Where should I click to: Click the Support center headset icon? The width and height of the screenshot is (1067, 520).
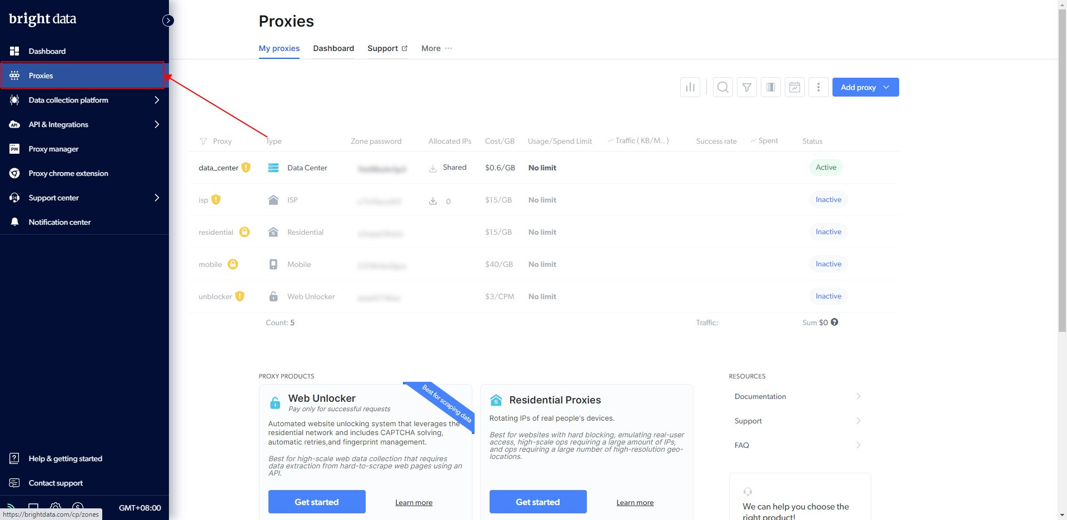coord(14,198)
